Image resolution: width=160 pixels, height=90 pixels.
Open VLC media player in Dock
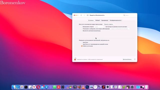tap(83, 87)
